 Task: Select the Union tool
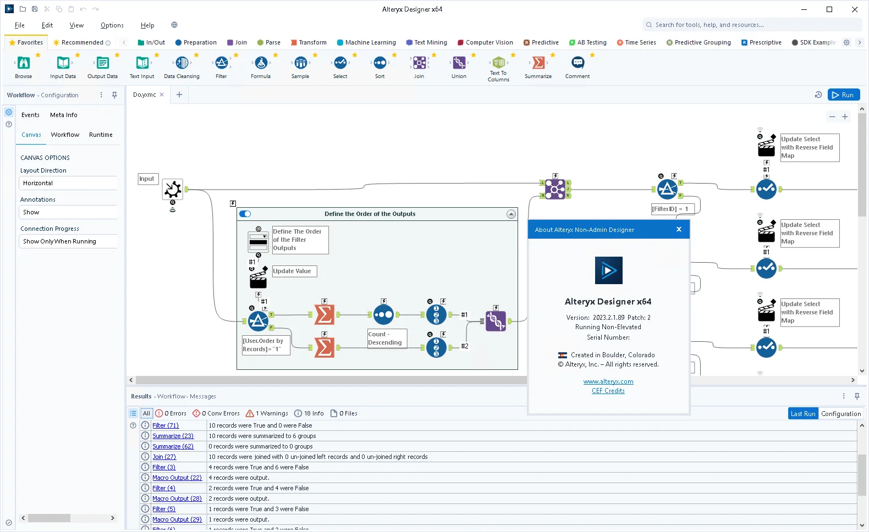coord(459,63)
